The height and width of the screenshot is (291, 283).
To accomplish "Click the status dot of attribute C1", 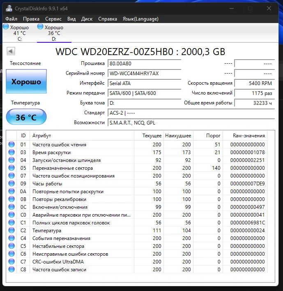I will tap(12, 222).
